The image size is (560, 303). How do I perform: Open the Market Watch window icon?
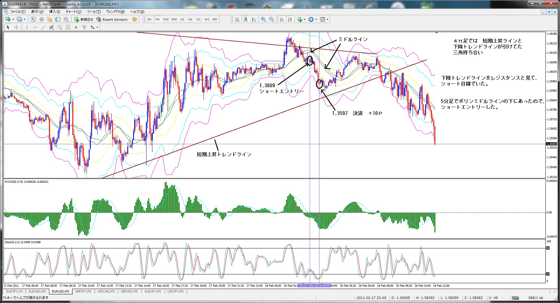pyautogui.click(x=33, y=19)
